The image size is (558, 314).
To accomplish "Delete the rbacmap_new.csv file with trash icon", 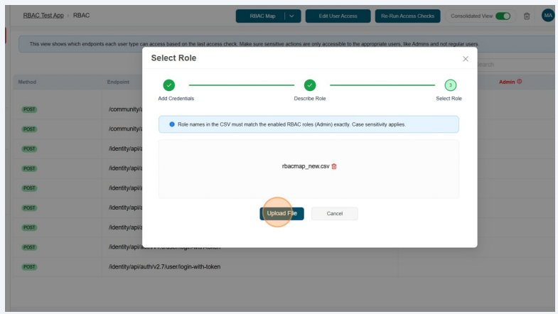I will 334,166.
